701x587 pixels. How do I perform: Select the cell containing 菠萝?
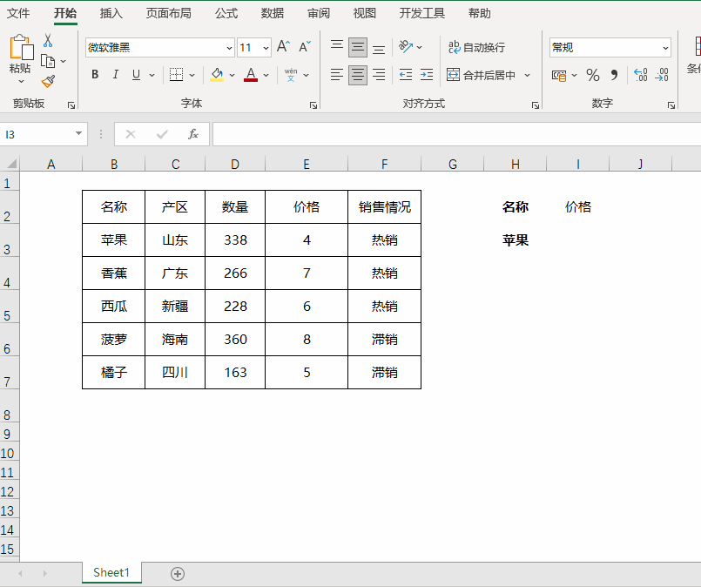[113, 340]
